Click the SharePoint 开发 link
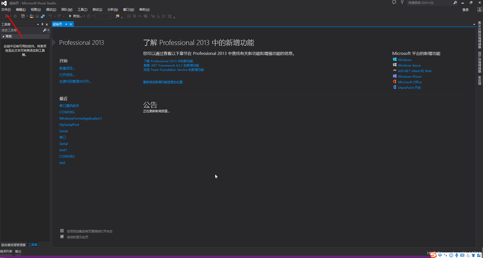The height and width of the screenshot is (258, 483). click(409, 88)
